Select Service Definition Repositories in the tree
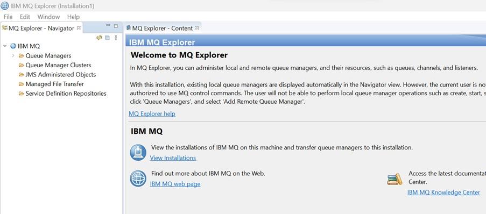The width and height of the screenshot is (486, 214). [66, 94]
